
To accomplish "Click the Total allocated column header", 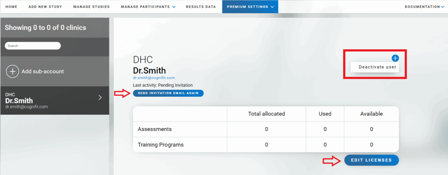I will [266, 114].
